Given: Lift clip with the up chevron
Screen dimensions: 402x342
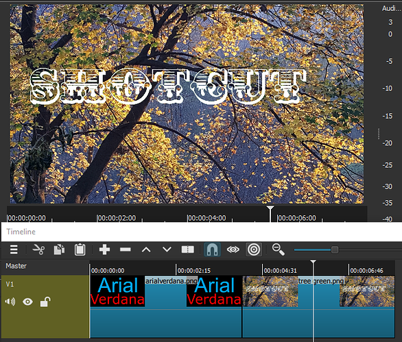Looking at the screenshot, I should (x=146, y=249).
